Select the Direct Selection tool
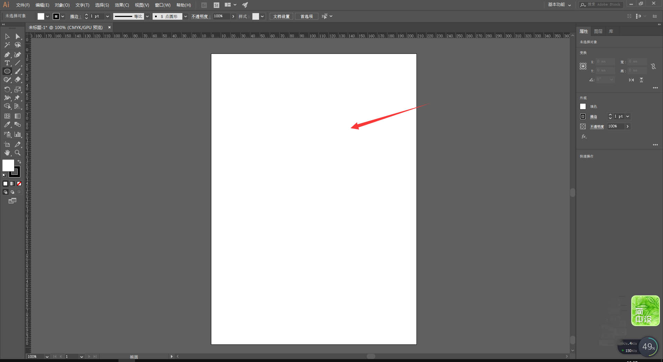Screen dimensions: 663x362 pos(18,37)
